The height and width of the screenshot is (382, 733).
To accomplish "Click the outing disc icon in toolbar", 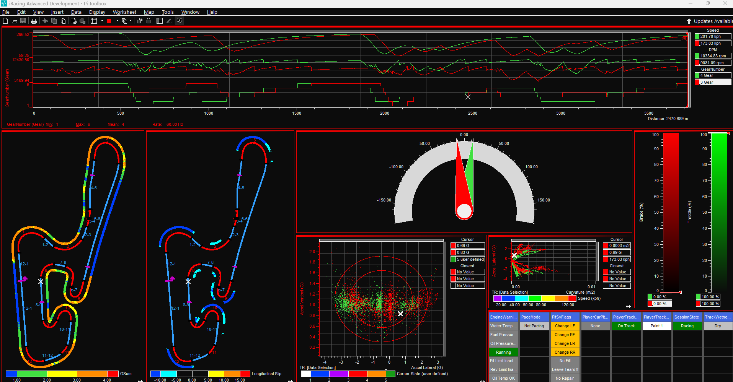I will pos(82,21).
